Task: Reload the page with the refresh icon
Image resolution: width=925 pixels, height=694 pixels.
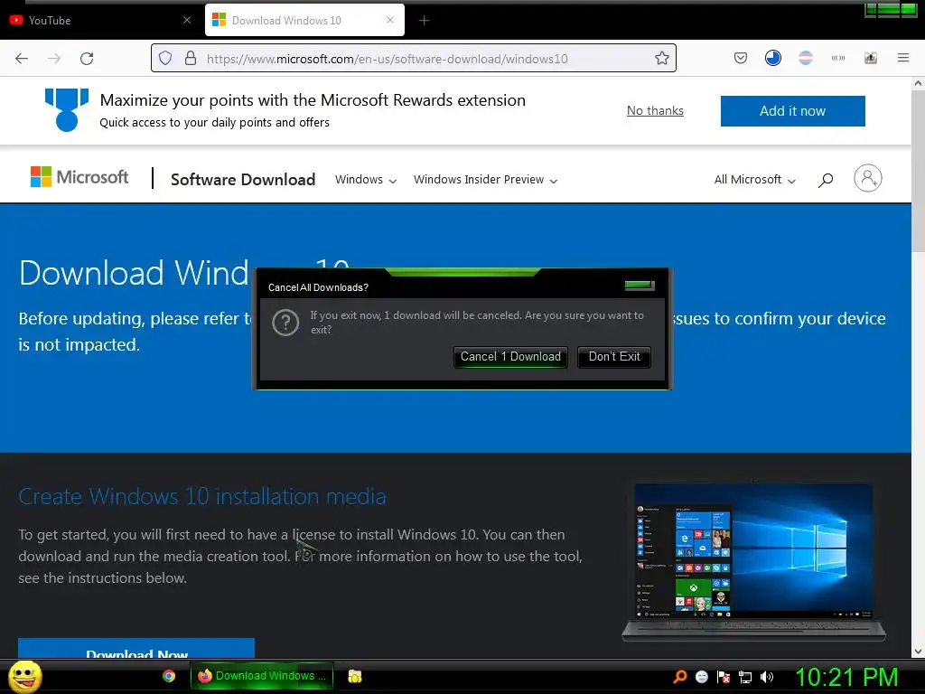Action: tap(87, 59)
